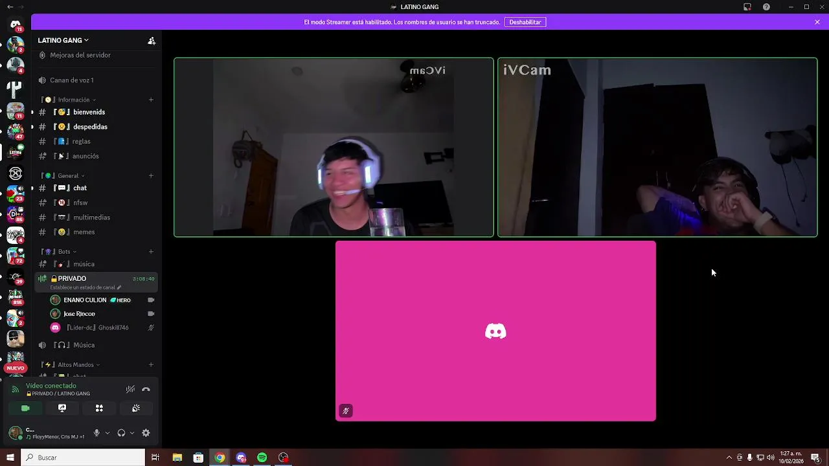Click the Deshabilitar streamer mode button
The image size is (829, 466).
525,22
